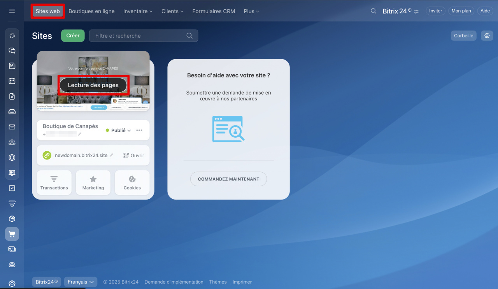498x289 pixels.
Task: Open the presentation board sidebar icon
Action: tap(12, 173)
